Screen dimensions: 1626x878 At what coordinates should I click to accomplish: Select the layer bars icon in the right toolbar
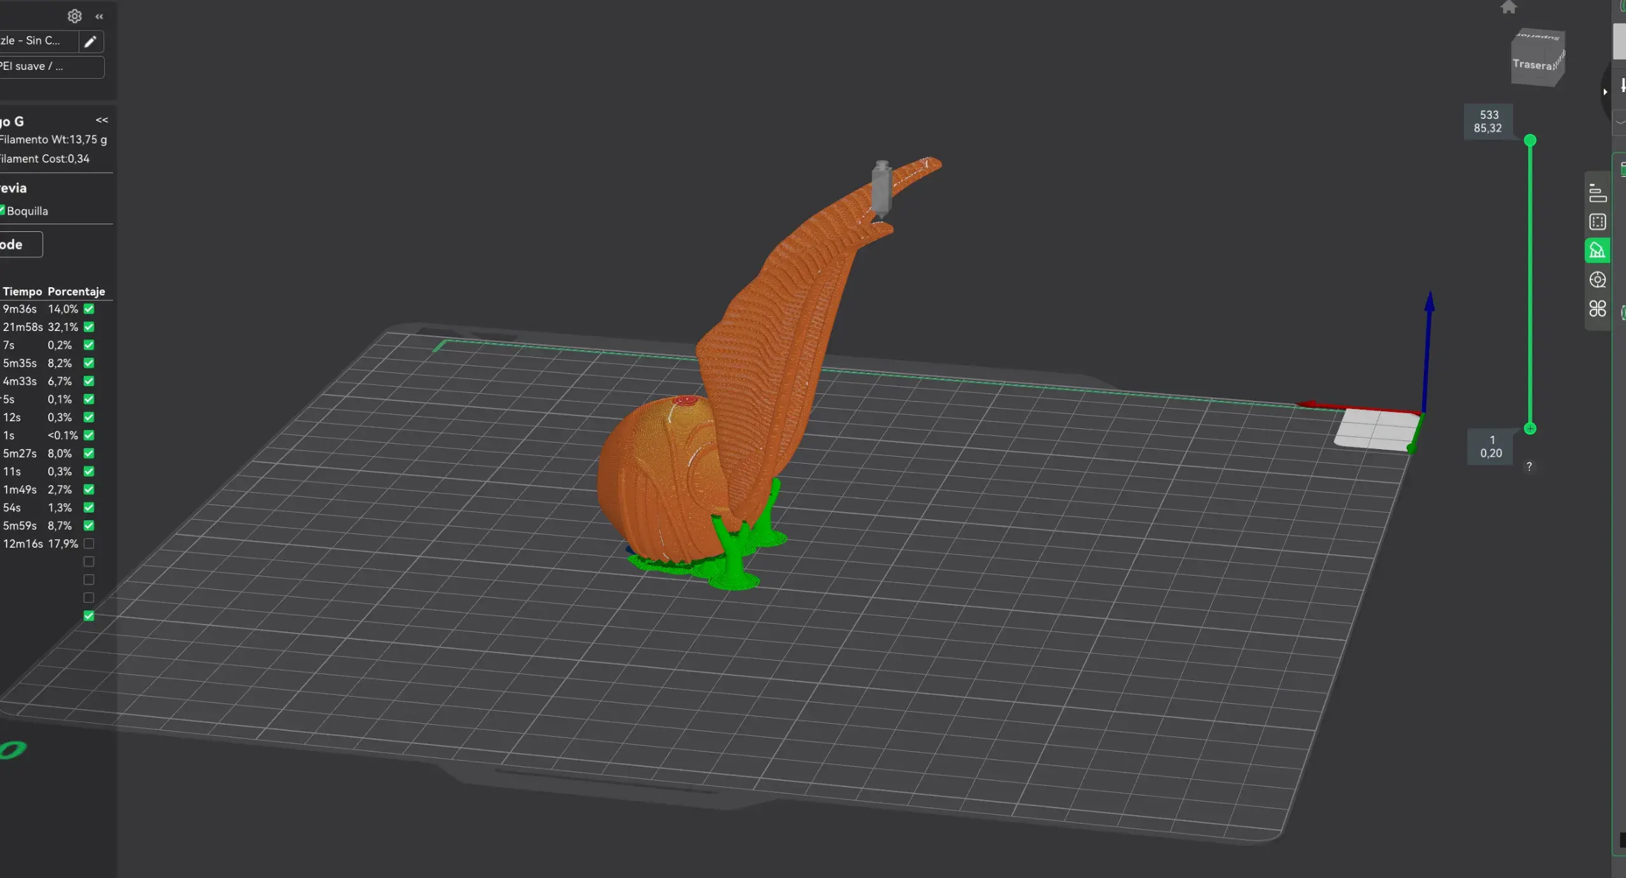1597,193
